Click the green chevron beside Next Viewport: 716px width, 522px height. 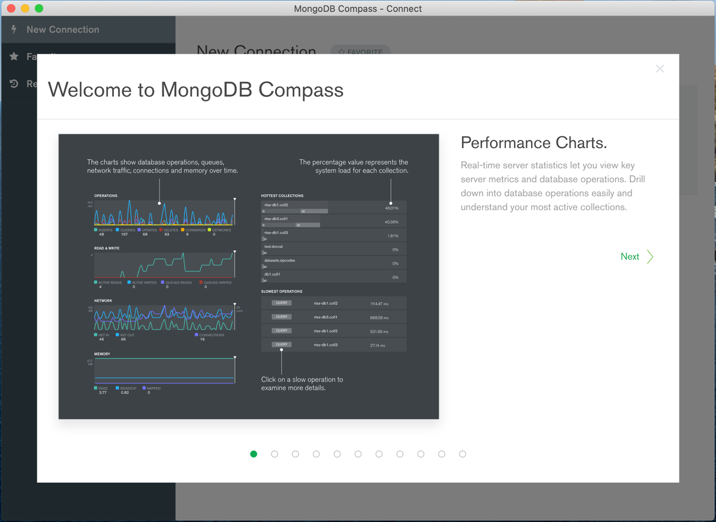tap(650, 257)
